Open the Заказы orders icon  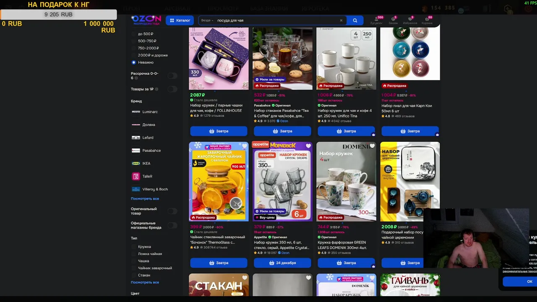pos(393,20)
